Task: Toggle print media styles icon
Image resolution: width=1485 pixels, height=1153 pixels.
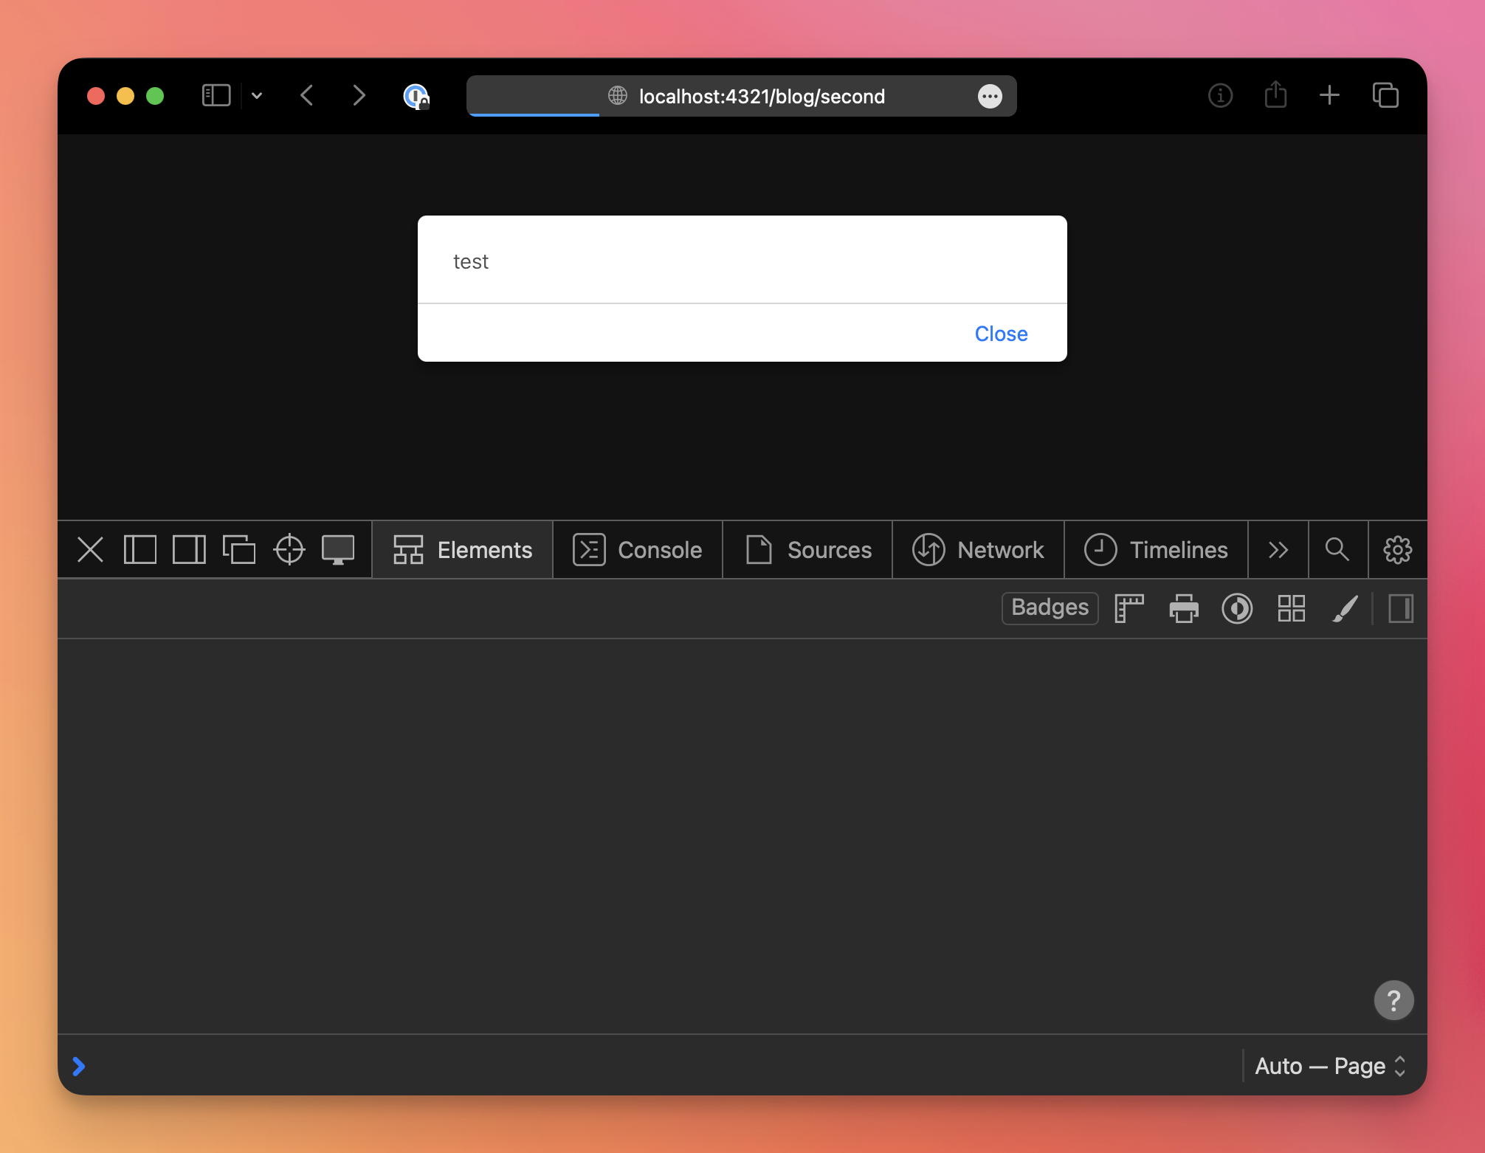Action: (1183, 609)
